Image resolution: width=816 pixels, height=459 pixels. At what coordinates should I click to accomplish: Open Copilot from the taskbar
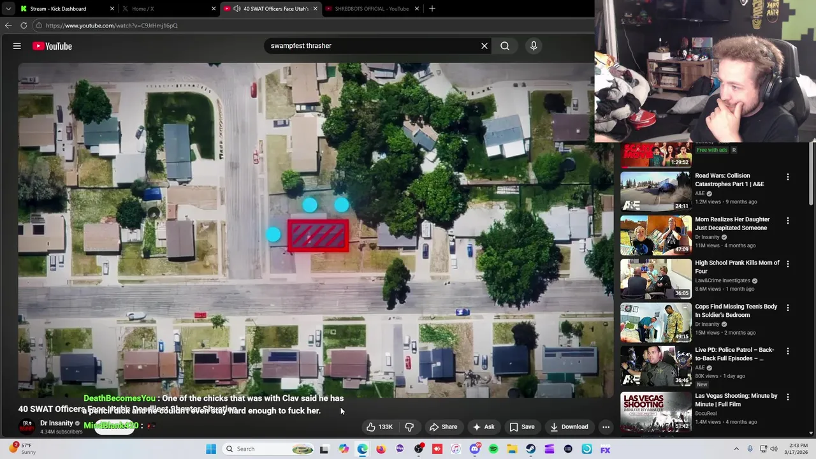coord(344,449)
